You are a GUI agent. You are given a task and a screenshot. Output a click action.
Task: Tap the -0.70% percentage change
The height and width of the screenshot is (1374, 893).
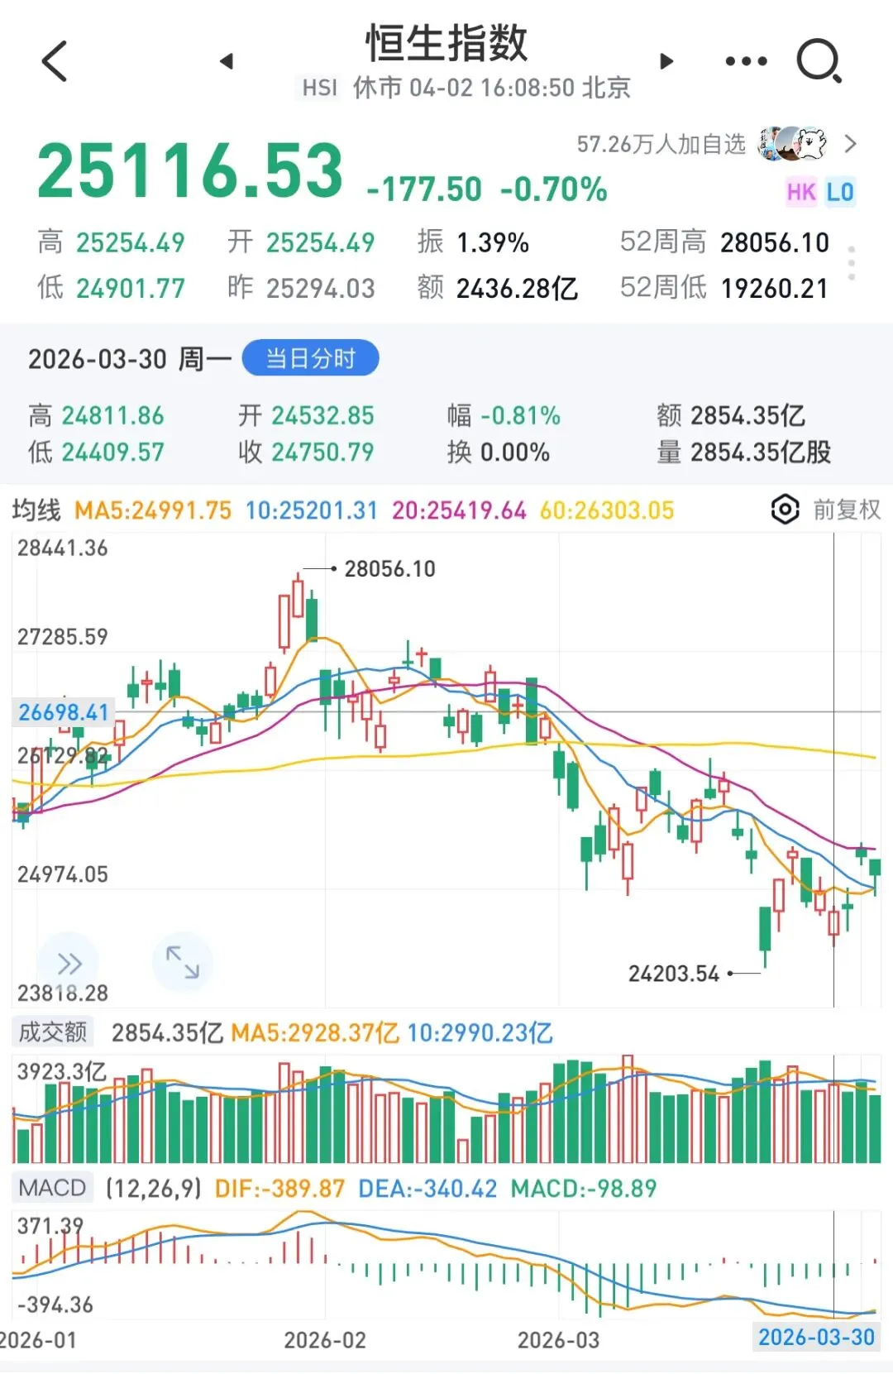[x=554, y=189]
